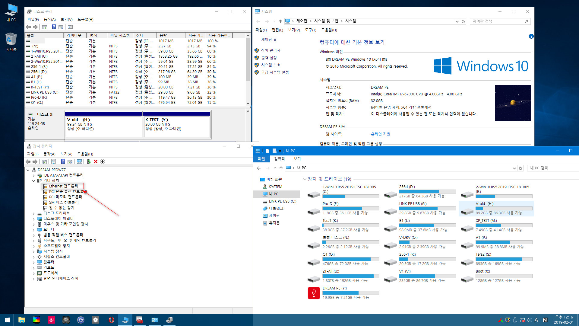Click 용량 column header in volume list

point(170,35)
